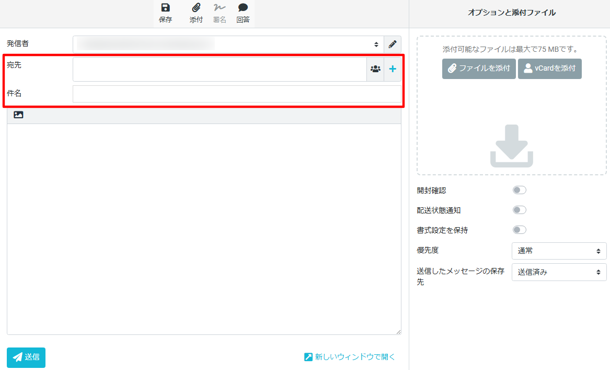The height and width of the screenshot is (370, 610).
Task: Open address book contacts group icon
Action: [x=375, y=69]
